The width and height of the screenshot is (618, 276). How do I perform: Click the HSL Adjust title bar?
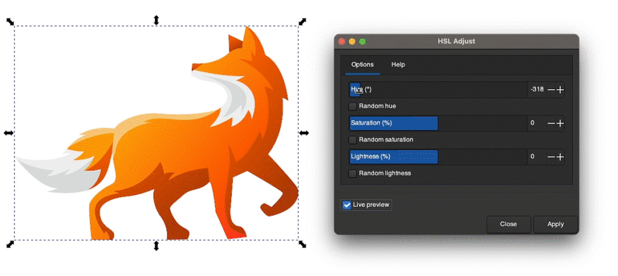456,42
